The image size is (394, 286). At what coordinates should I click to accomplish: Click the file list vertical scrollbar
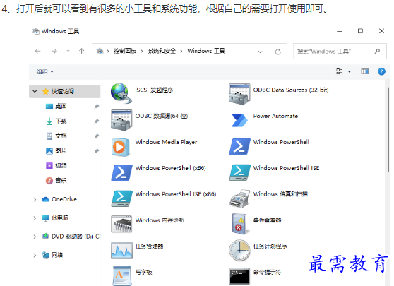click(388, 129)
